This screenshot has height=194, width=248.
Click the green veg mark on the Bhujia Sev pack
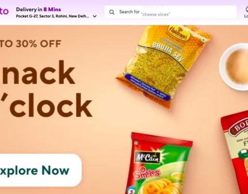(203, 40)
